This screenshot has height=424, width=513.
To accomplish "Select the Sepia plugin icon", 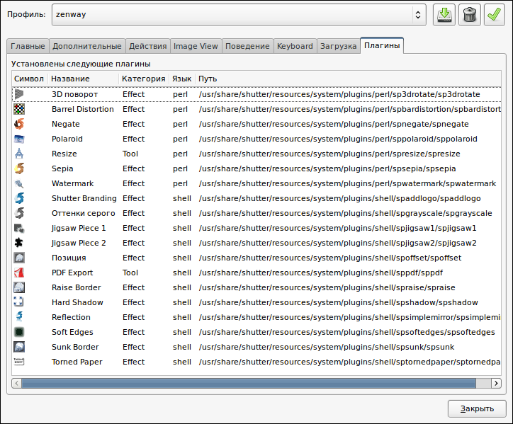I will pos(19,168).
